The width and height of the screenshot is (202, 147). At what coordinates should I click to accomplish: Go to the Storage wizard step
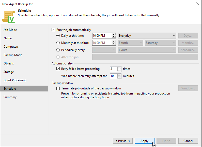click(x=9, y=72)
